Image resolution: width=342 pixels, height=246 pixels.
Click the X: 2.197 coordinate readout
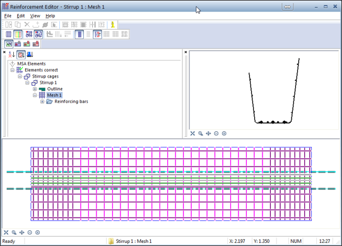click(237, 241)
